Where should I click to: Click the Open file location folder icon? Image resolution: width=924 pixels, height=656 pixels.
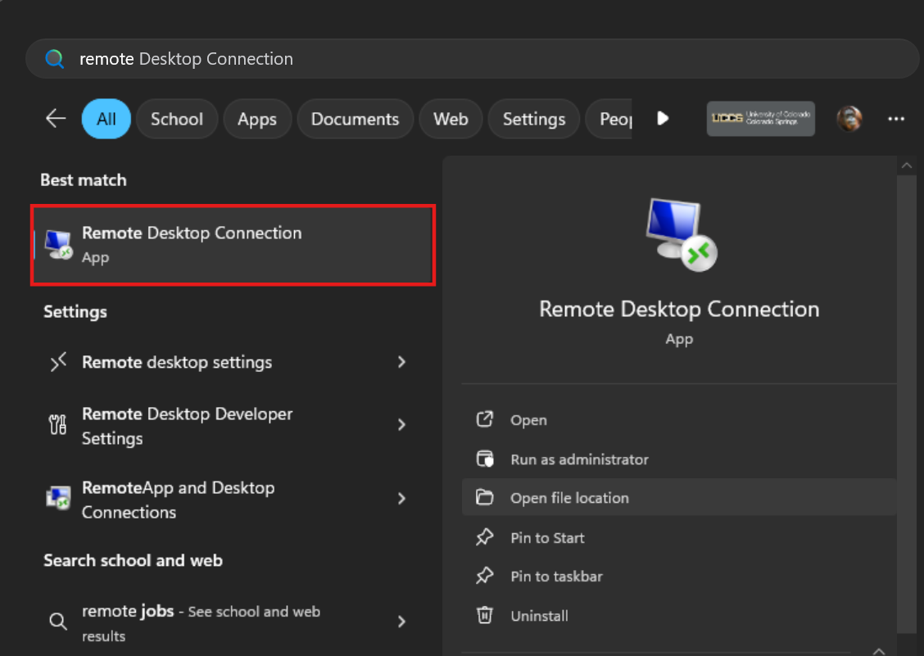point(484,497)
